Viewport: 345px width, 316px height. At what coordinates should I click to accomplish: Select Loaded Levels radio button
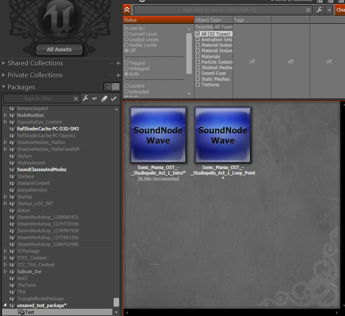126,39
